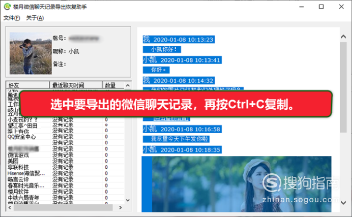Click message header 小凯 2020-01-08 10:13:41

182,60
